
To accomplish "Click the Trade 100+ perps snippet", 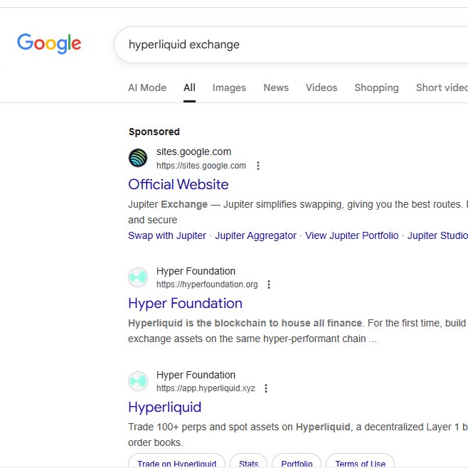I will 298,435.
